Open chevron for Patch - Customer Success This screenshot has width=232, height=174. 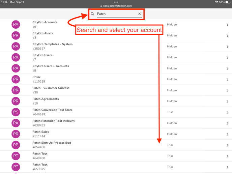227,90
